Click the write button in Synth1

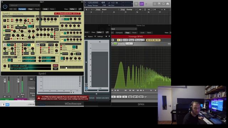coord(56,65)
